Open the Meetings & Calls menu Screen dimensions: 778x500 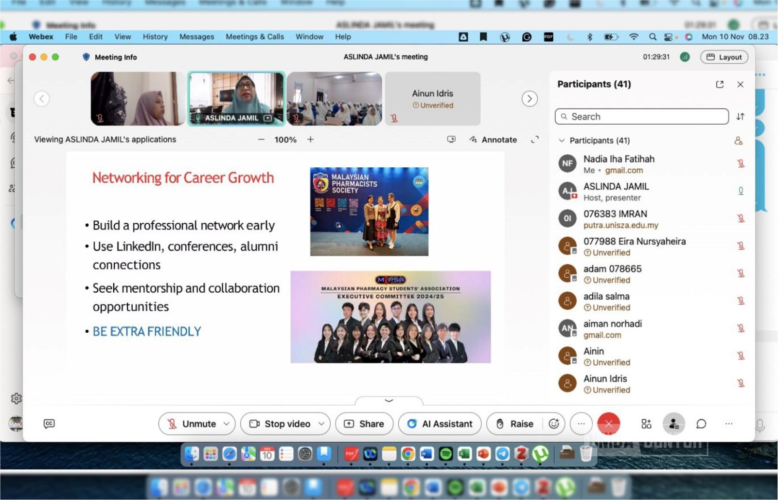click(x=254, y=36)
